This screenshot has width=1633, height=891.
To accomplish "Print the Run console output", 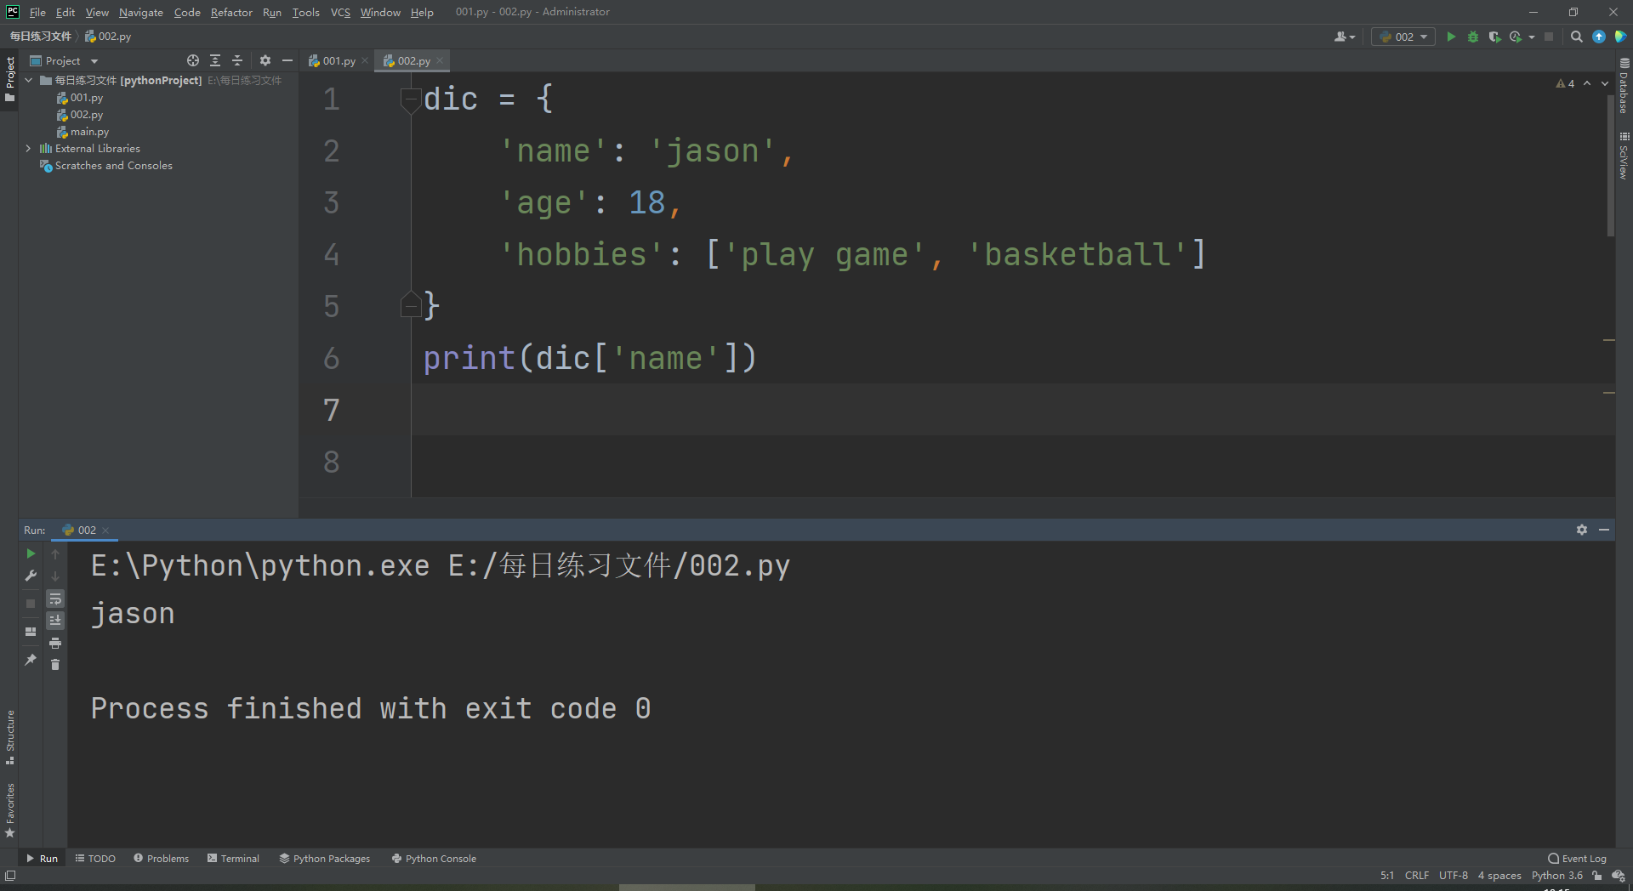I will [55, 643].
